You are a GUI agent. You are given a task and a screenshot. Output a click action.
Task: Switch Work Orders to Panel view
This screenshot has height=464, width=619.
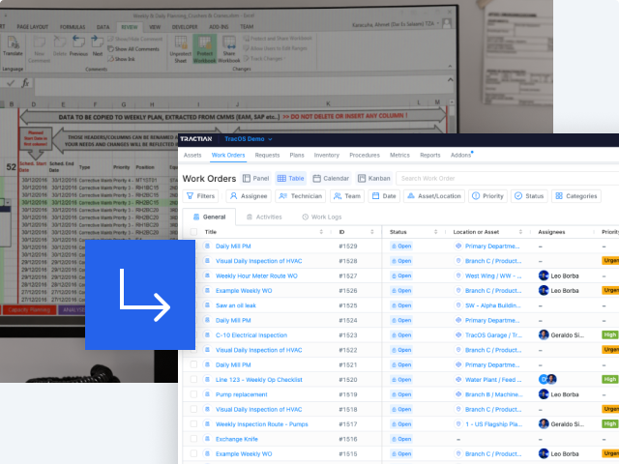(255, 178)
